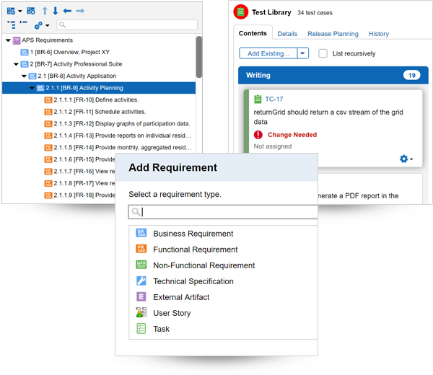The width and height of the screenshot is (433, 375).
Task: Click the Add Existing... button
Action: pyautogui.click(x=268, y=53)
